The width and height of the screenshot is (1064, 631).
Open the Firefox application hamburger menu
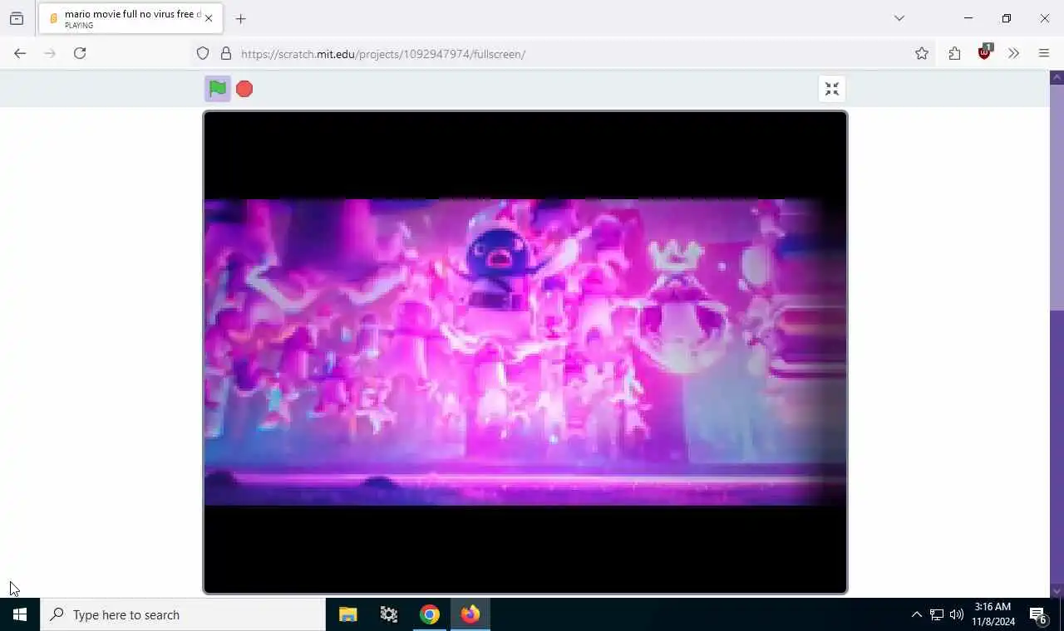[x=1044, y=54]
